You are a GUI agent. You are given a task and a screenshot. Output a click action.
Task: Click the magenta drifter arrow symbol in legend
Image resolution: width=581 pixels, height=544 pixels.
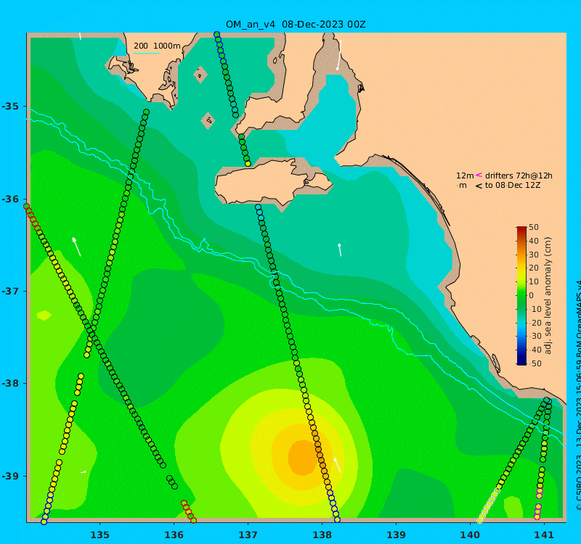(x=479, y=175)
